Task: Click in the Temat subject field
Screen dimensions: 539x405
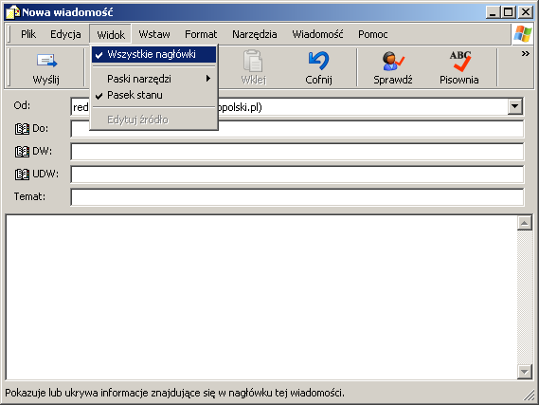Action: (x=297, y=197)
